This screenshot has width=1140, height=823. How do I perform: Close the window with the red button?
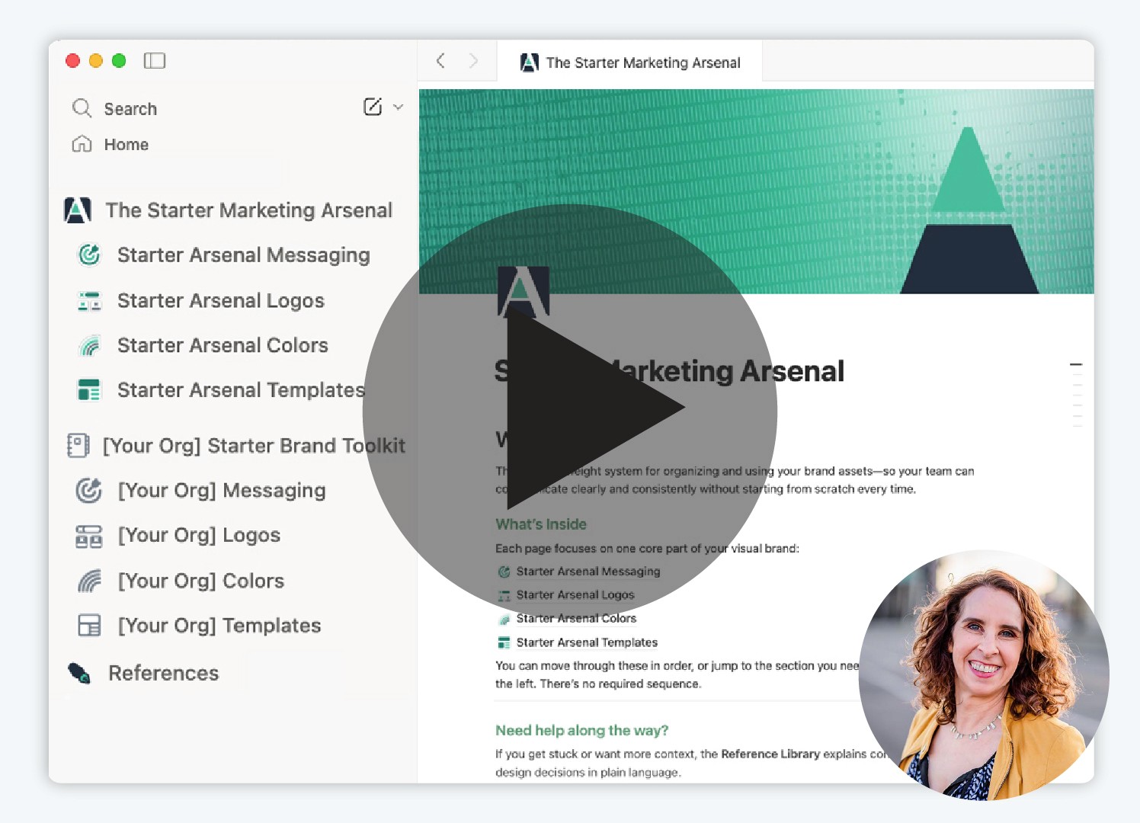[73, 61]
